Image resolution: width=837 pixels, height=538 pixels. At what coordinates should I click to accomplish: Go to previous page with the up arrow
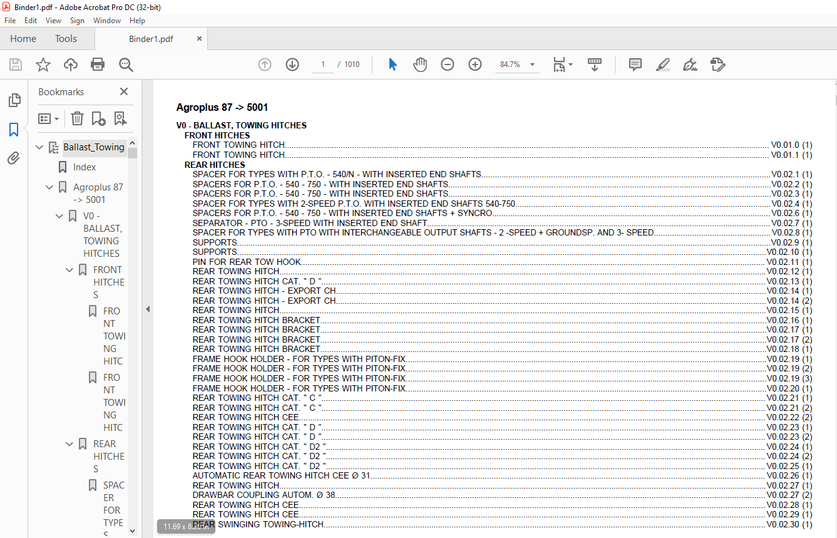(x=265, y=65)
